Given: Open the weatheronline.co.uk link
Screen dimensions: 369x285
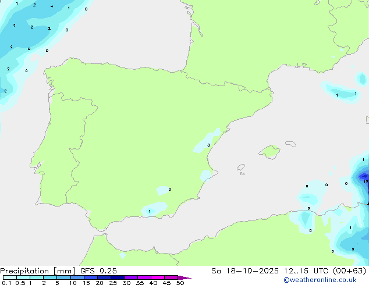Looking at the screenshot, I should click(320, 280).
